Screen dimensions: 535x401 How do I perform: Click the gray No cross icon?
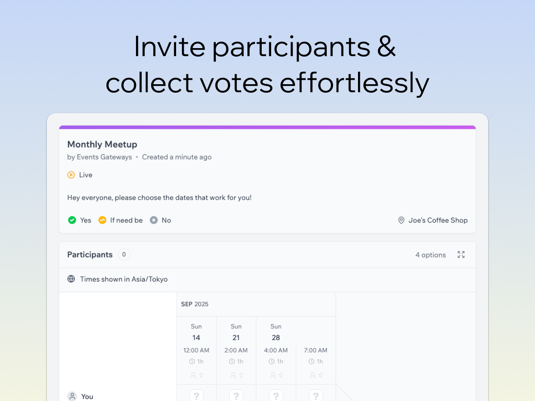154,220
